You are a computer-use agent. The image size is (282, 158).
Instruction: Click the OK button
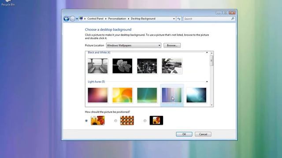(x=184, y=134)
